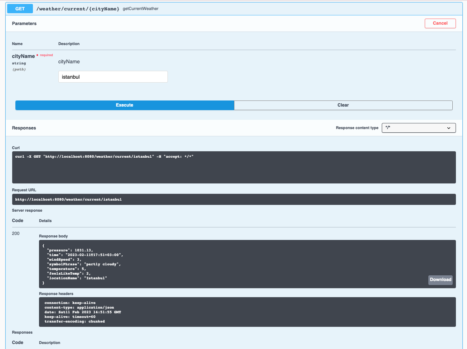This screenshot has height=349, width=467.
Task: Click the content-type: application/json header
Action: pos(79,308)
